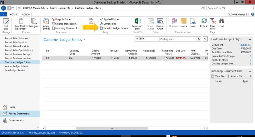This screenshot has width=255, height=137.
Task: Open Applied Entries
Action: click(110, 19)
